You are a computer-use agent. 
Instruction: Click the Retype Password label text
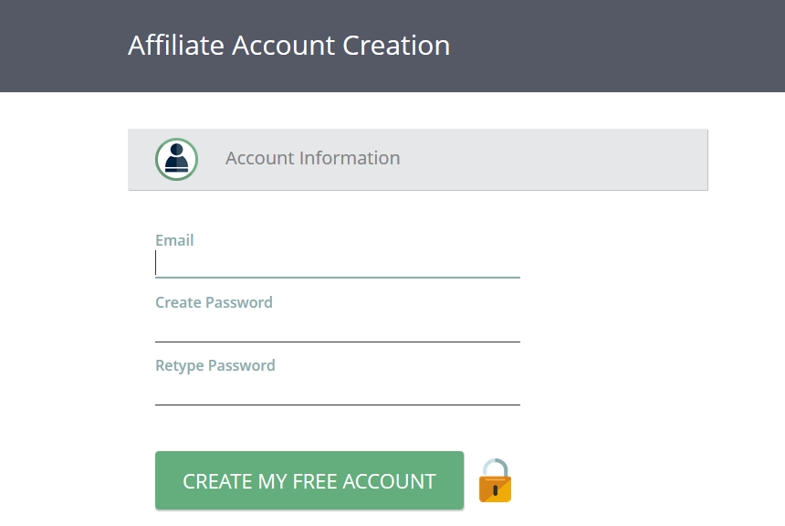point(215,365)
